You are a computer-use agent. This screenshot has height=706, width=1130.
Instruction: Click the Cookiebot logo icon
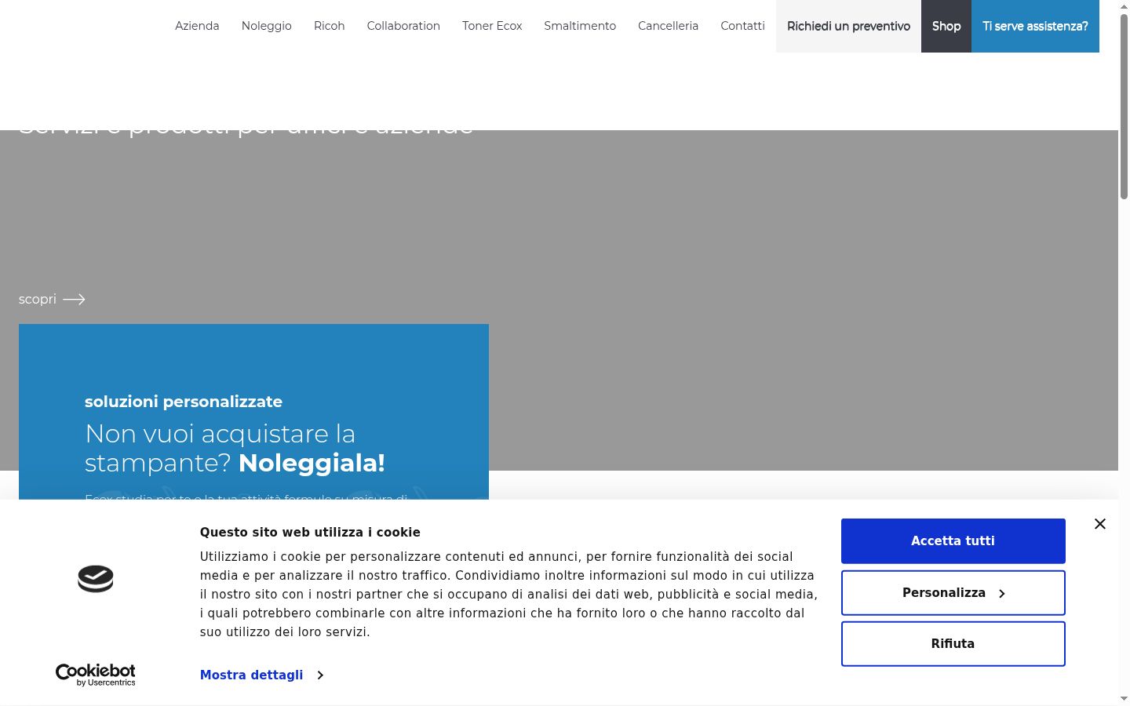[x=96, y=579]
